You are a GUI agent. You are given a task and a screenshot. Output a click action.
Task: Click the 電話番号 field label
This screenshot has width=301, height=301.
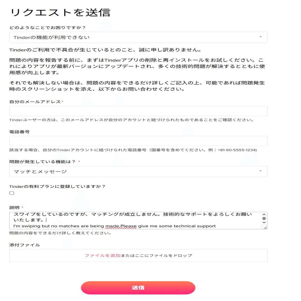[x=19, y=132]
